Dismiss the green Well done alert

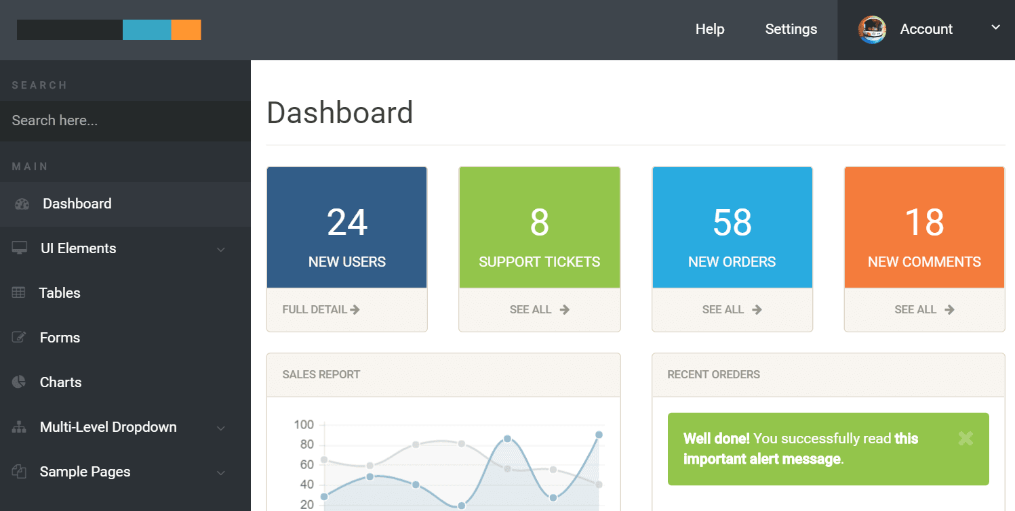966,439
